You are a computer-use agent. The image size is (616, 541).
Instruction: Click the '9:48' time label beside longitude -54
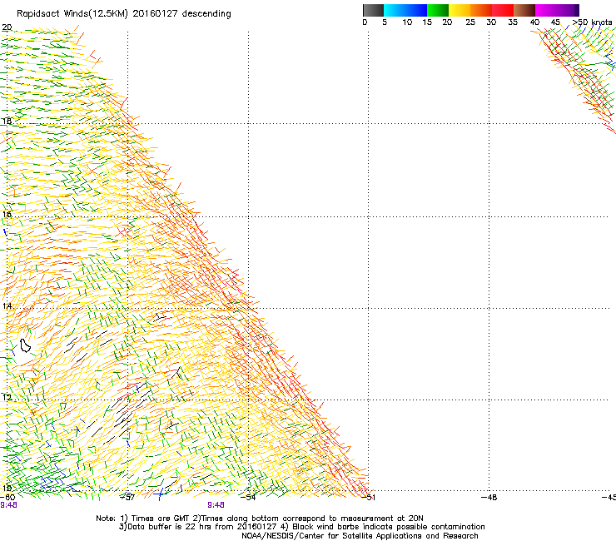(x=216, y=505)
